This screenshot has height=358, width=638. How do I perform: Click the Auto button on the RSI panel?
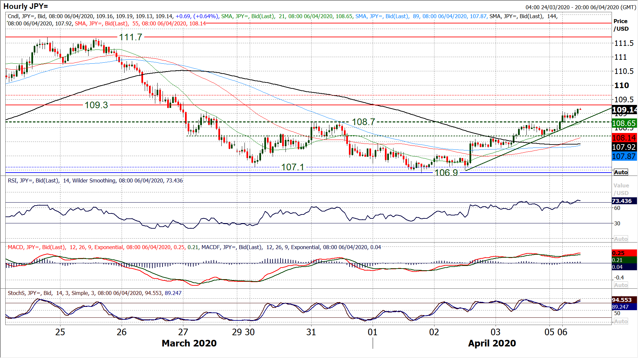[621, 239]
